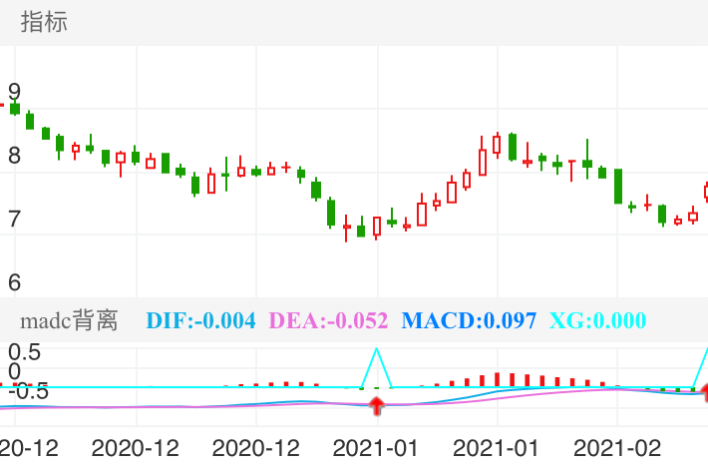
Task: Click the 2021-02 date label
Action: coord(617,449)
